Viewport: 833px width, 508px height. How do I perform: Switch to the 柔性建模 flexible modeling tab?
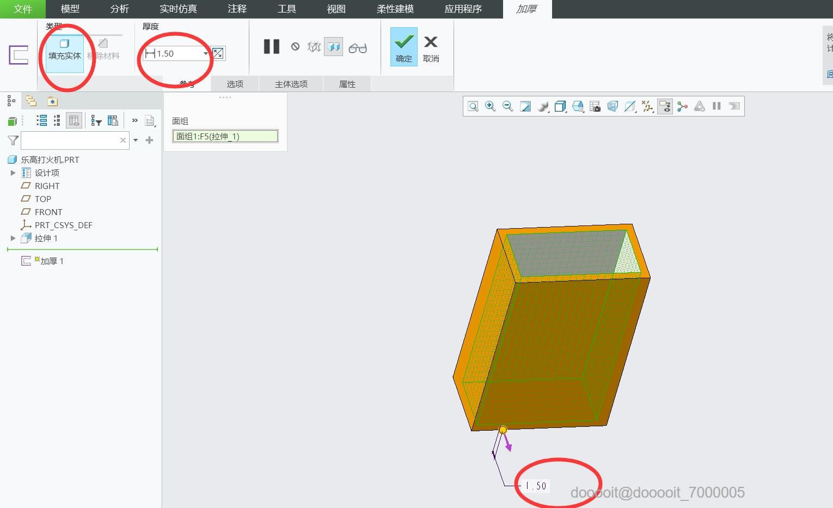click(395, 9)
